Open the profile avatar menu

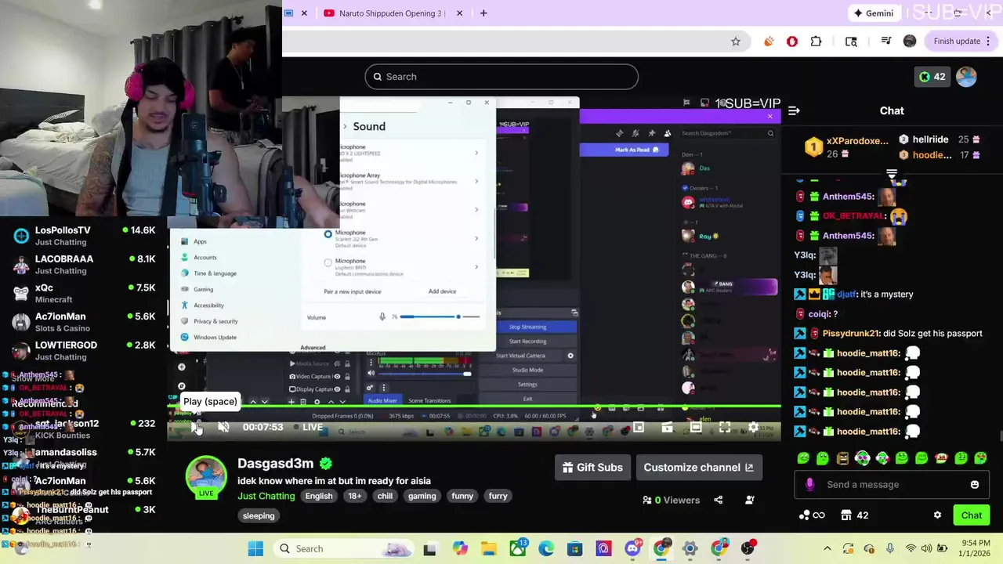point(966,77)
